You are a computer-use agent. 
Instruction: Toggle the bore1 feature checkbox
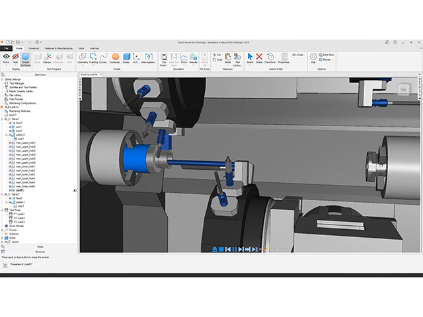[x=11, y=131]
